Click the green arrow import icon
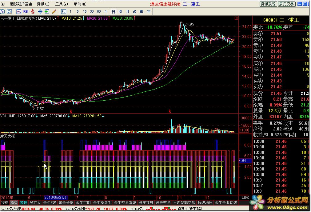311x212 pixels. click(x=47, y=11)
